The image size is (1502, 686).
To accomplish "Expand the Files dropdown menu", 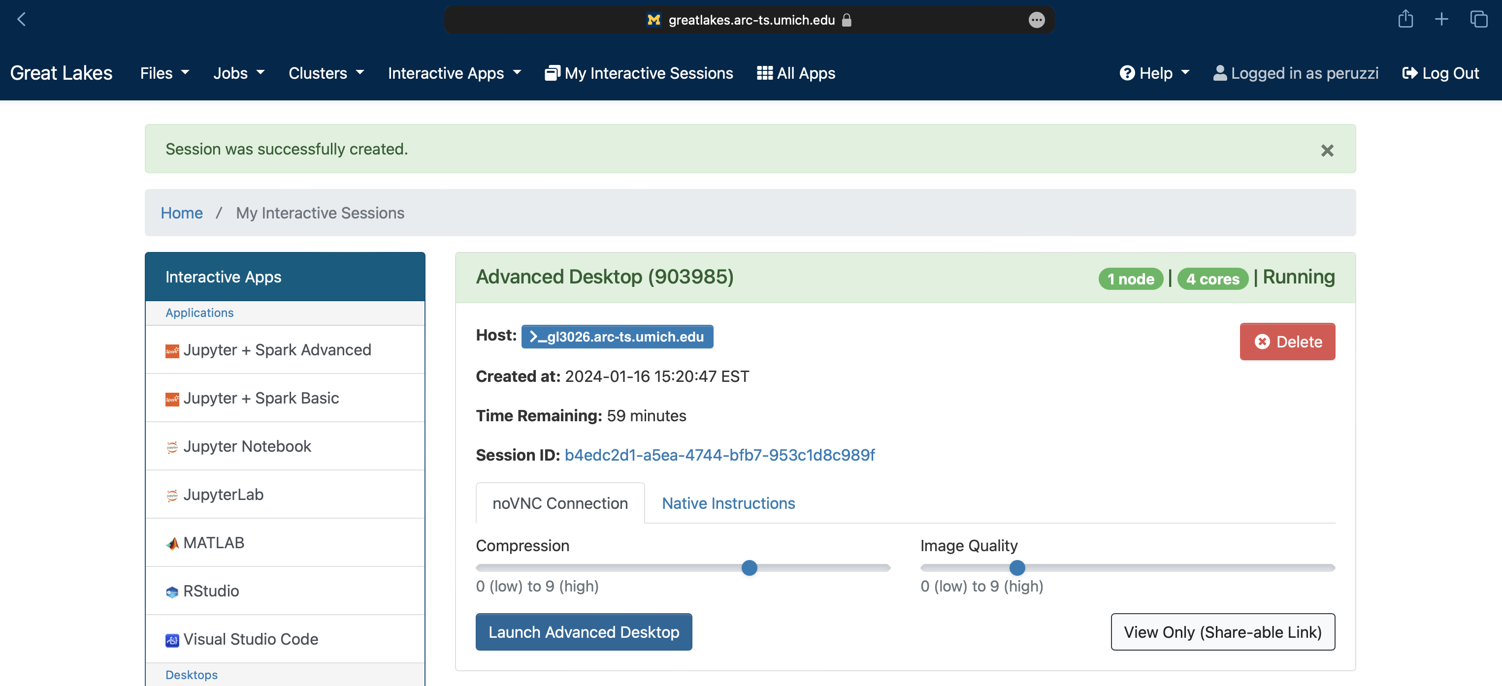I will (x=164, y=73).
